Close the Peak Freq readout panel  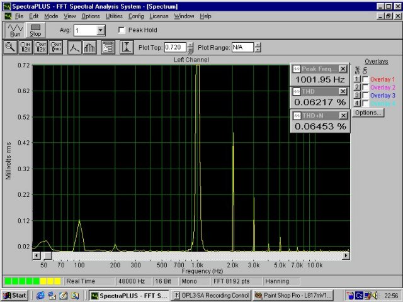(x=343, y=69)
